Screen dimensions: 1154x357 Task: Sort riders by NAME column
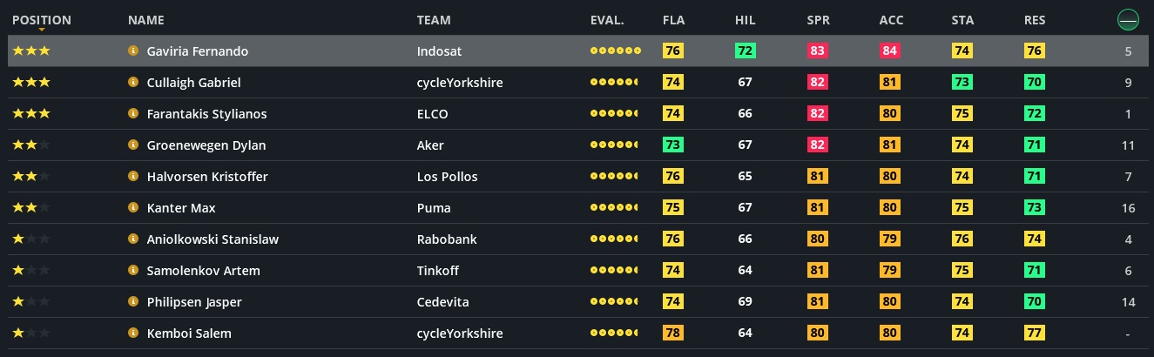[x=145, y=20]
